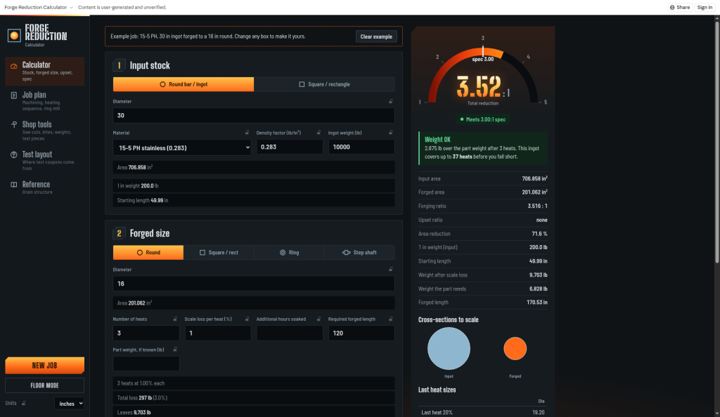Click the Job plan clipboard icon
The width and height of the screenshot is (720, 417).
(14, 95)
